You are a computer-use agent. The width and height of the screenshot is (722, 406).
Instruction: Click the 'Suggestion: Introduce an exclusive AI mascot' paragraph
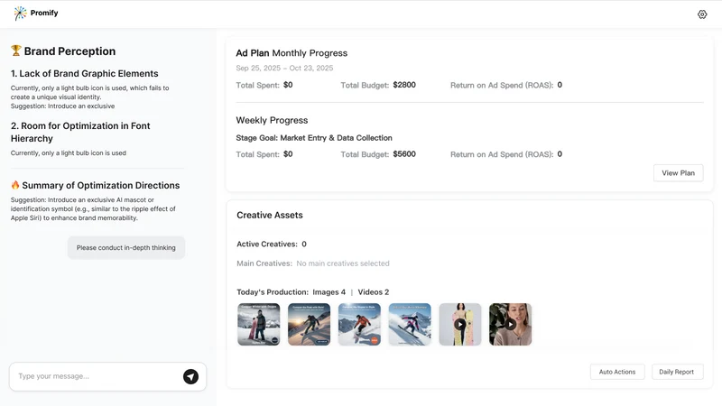click(93, 209)
